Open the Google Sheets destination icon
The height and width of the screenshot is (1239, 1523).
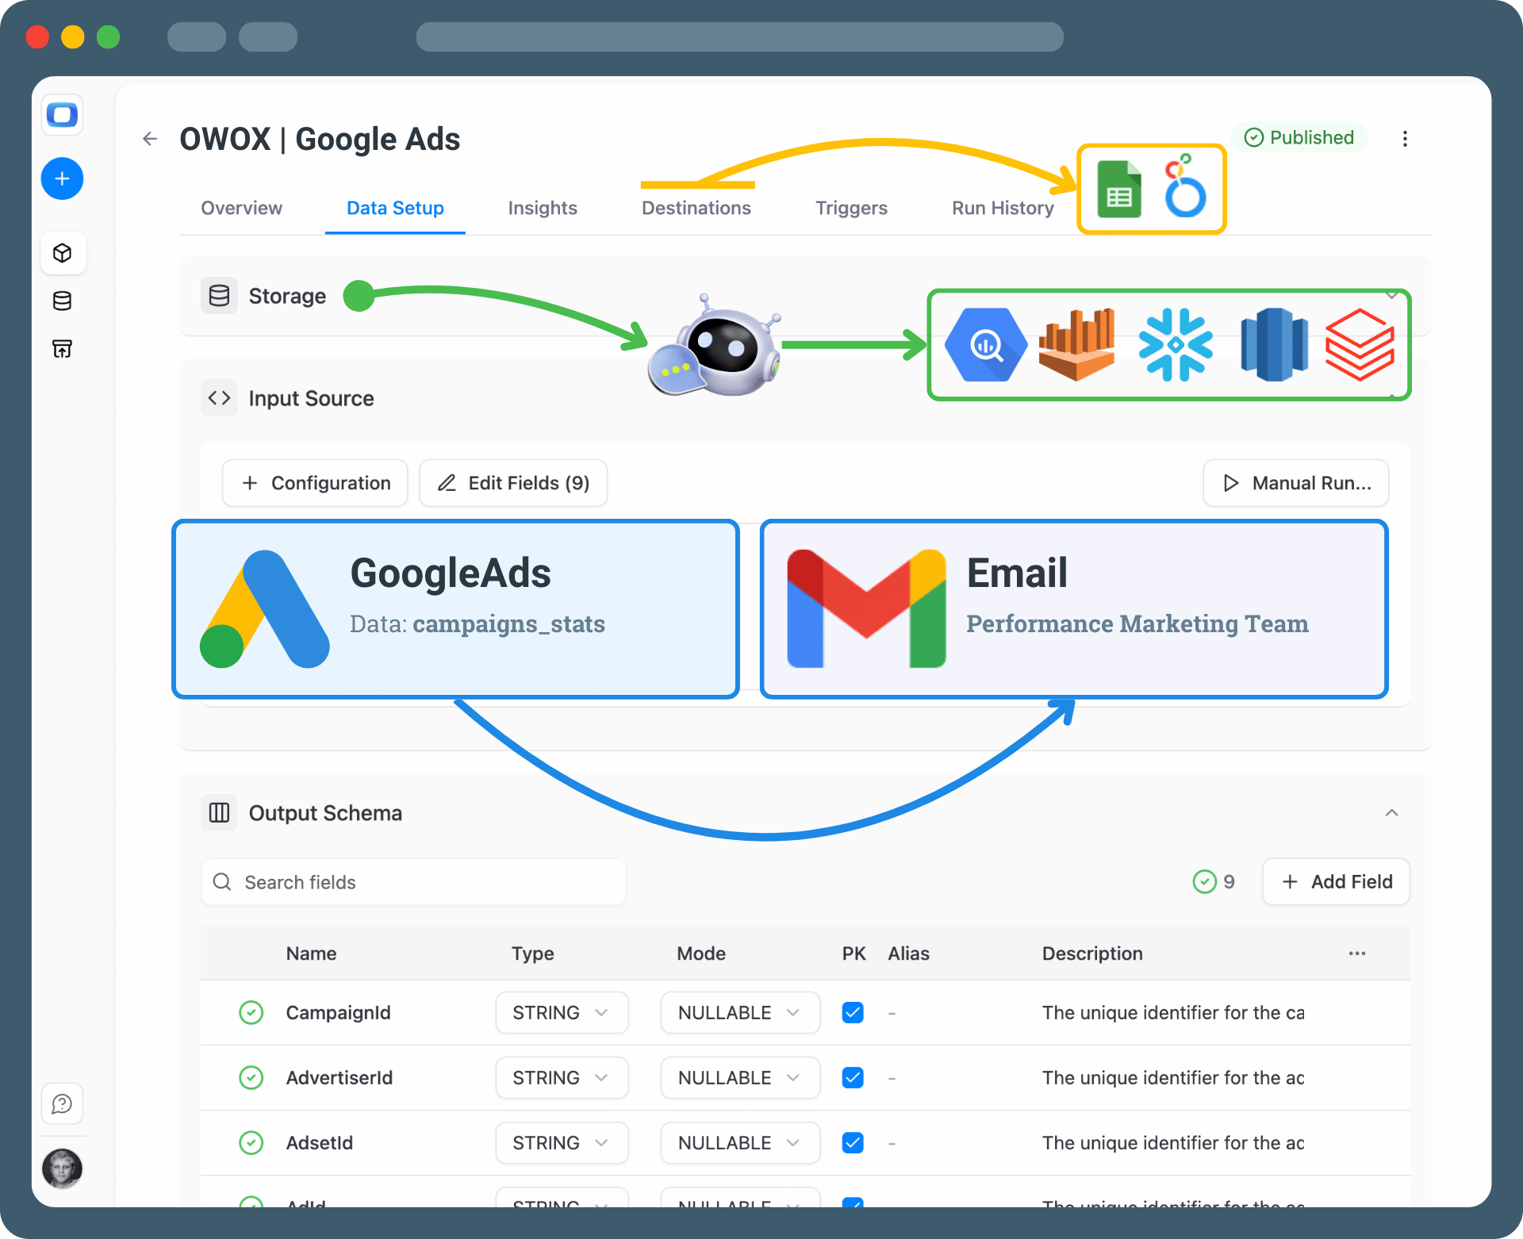[x=1119, y=189]
